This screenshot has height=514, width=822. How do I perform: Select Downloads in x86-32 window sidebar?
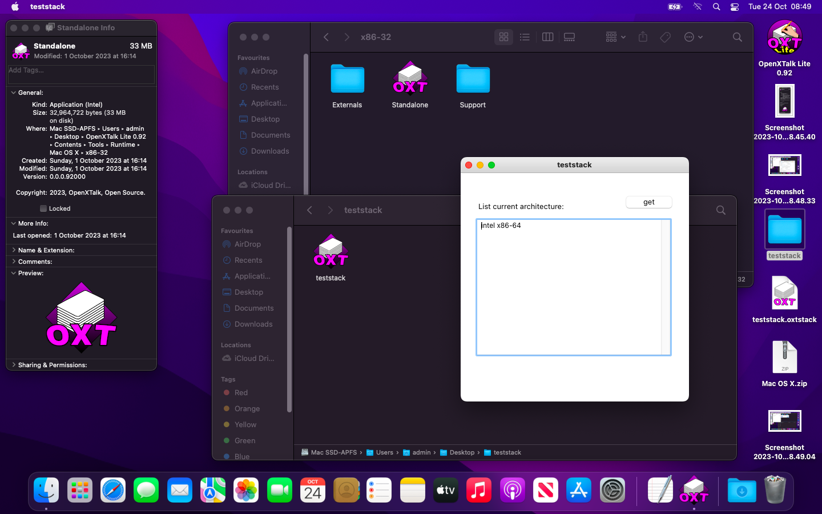(x=270, y=151)
